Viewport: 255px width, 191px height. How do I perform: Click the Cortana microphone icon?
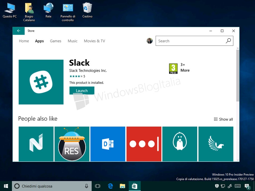[87, 186]
